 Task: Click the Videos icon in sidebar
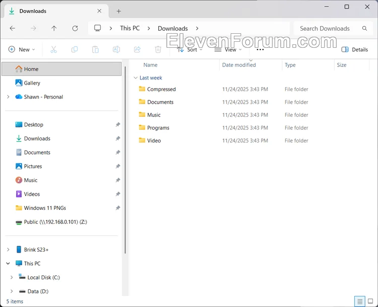19,194
